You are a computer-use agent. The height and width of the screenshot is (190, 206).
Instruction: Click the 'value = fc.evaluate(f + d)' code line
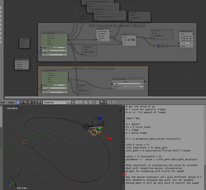click(144, 157)
